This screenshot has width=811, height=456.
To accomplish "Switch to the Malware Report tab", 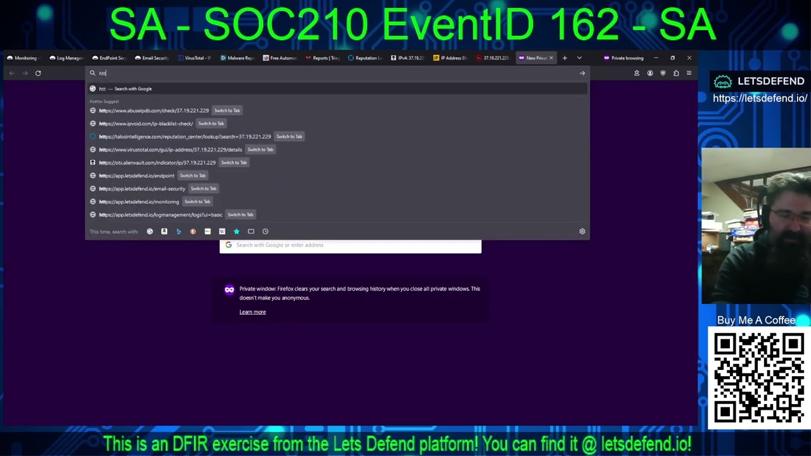I will pos(238,58).
